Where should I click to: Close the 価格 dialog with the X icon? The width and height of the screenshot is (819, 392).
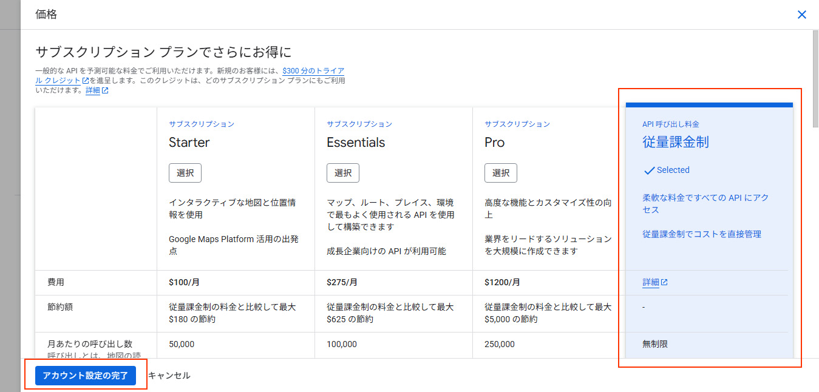tap(801, 15)
